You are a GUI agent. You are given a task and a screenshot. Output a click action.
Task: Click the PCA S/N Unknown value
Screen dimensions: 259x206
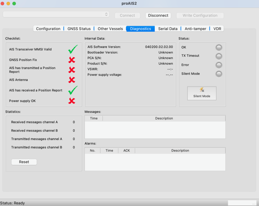[x=166, y=58]
